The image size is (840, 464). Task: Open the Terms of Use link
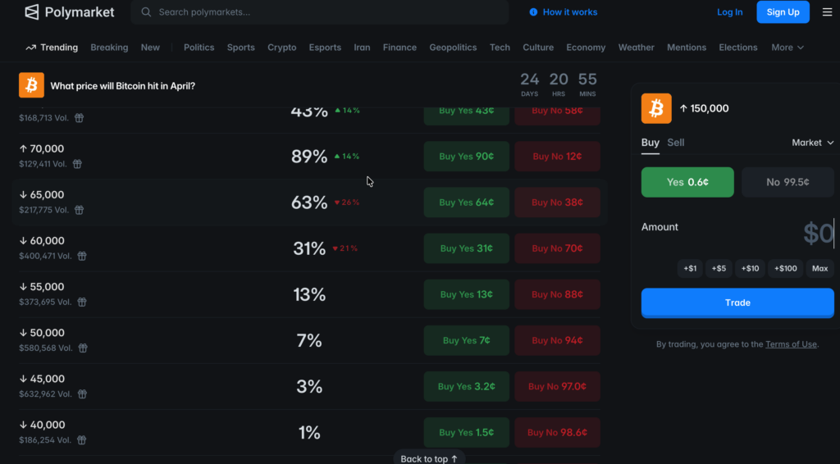point(791,344)
